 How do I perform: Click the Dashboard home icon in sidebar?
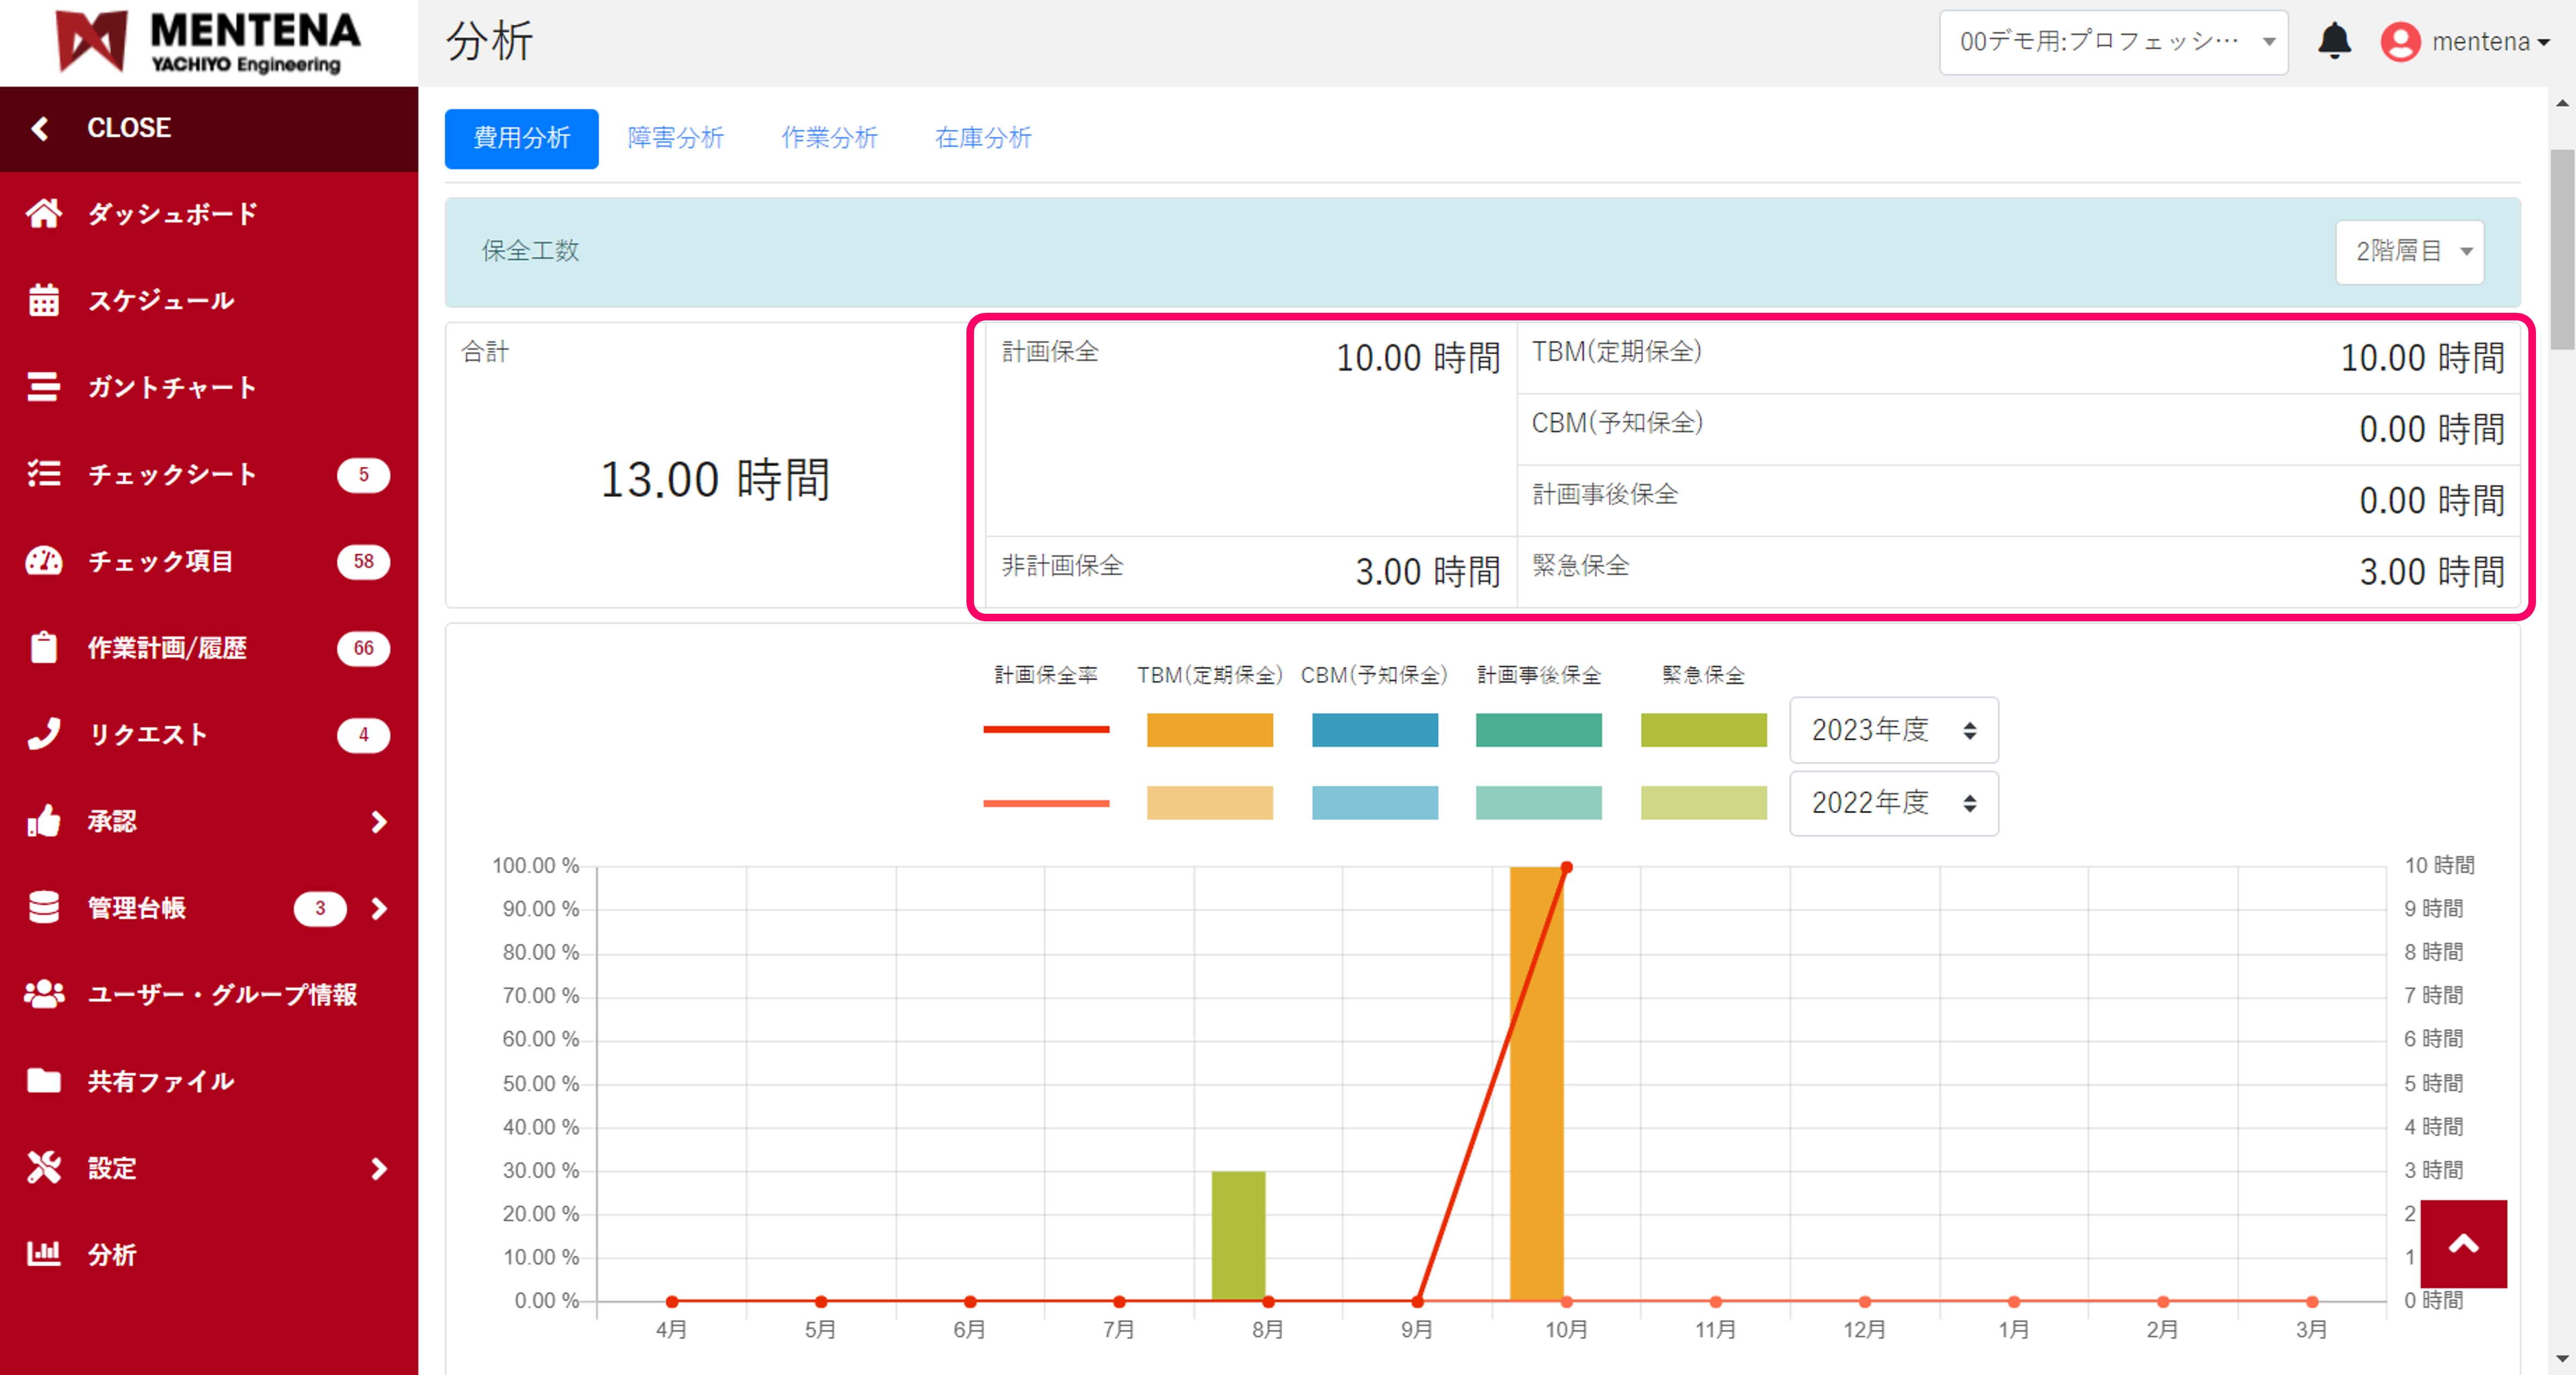(x=44, y=213)
